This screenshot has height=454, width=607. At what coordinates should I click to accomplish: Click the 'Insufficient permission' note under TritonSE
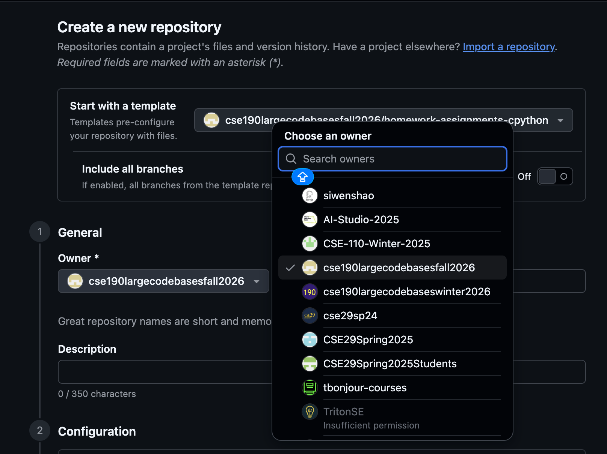click(x=371, y=425)
